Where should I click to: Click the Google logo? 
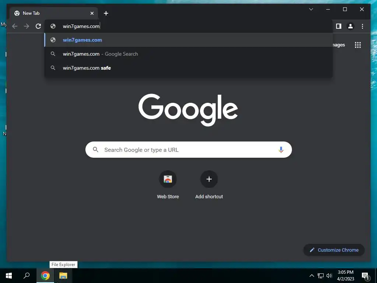pos(188,110)
